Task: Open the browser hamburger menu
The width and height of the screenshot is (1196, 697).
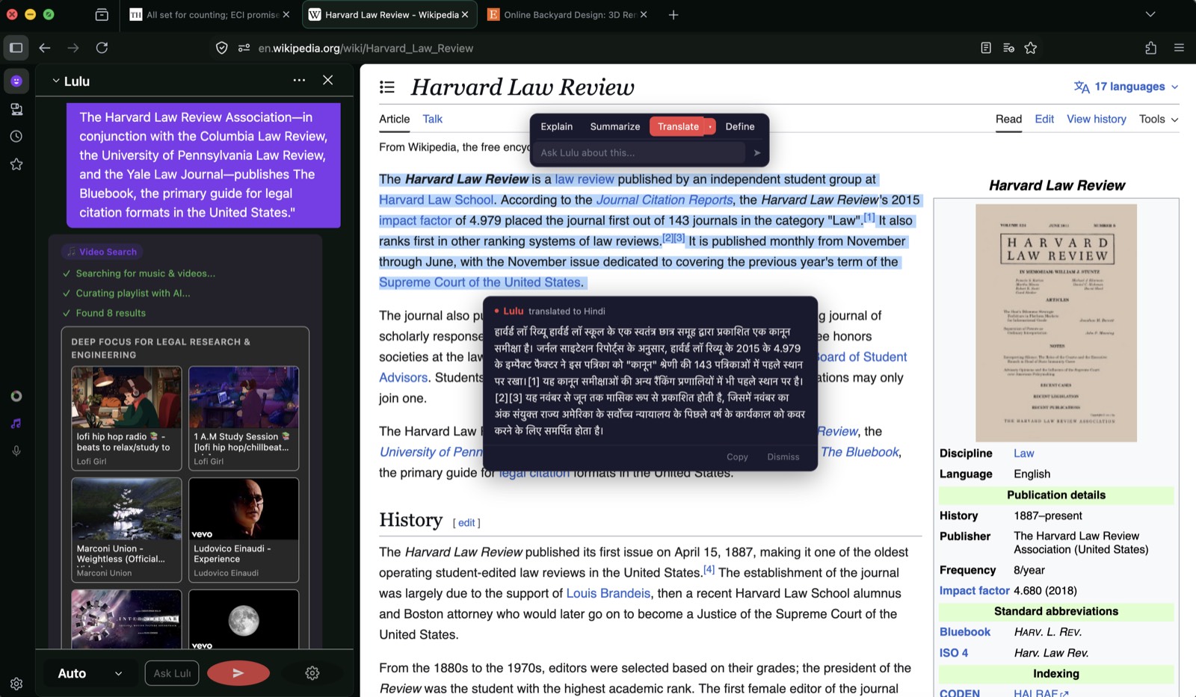Action: pos(1179,48)
